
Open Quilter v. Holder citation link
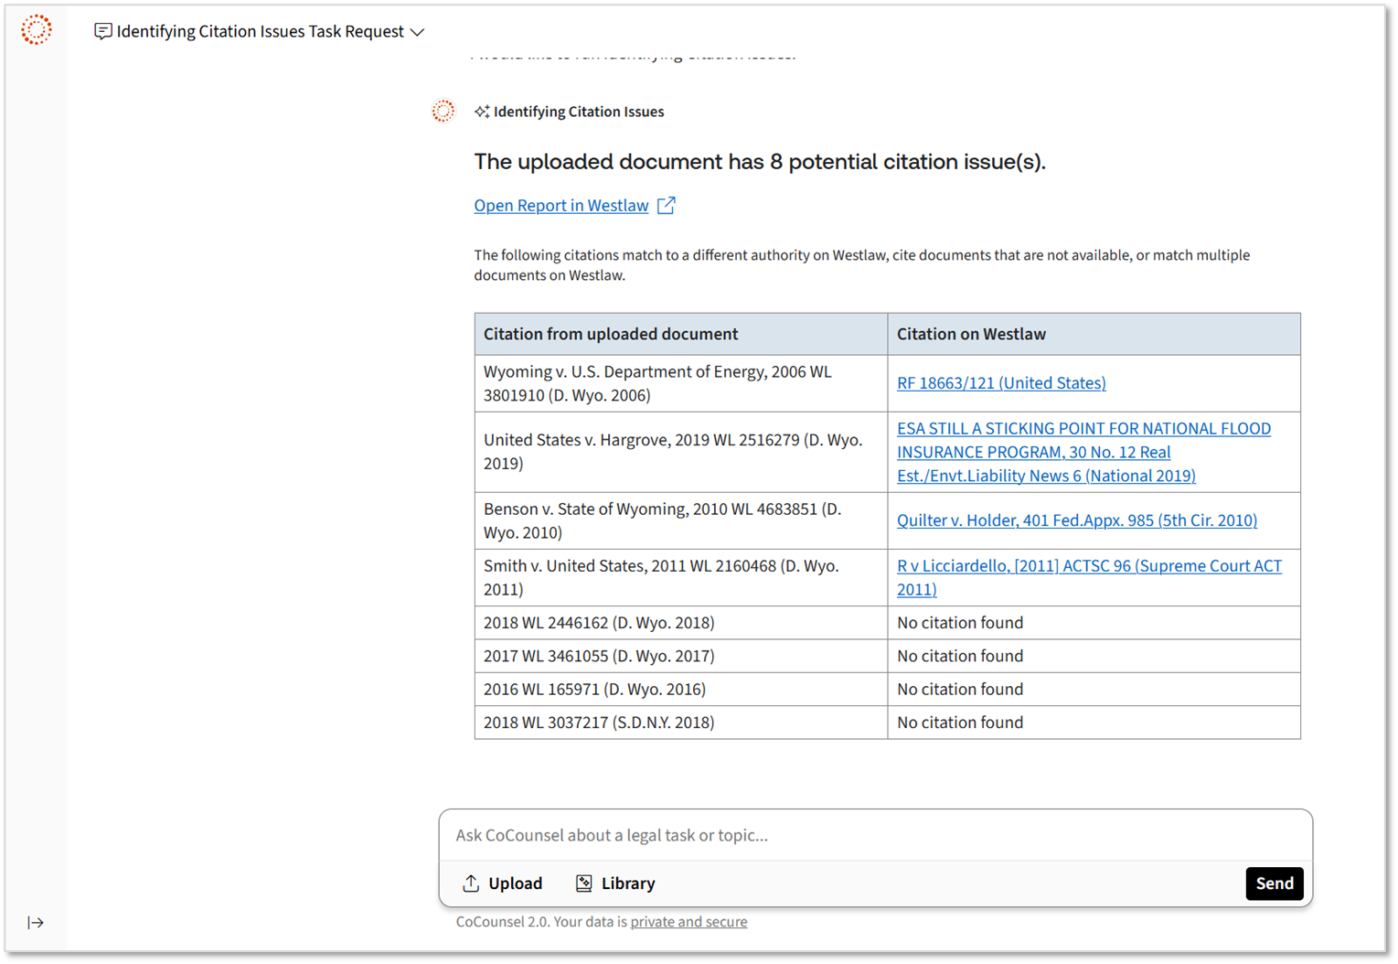1076,520
